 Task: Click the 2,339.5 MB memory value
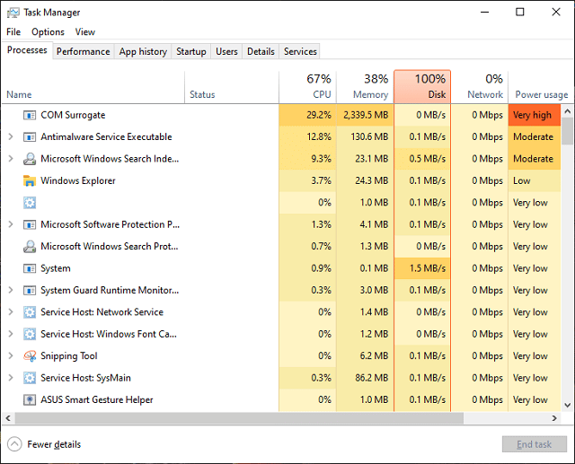click(366, 116)
